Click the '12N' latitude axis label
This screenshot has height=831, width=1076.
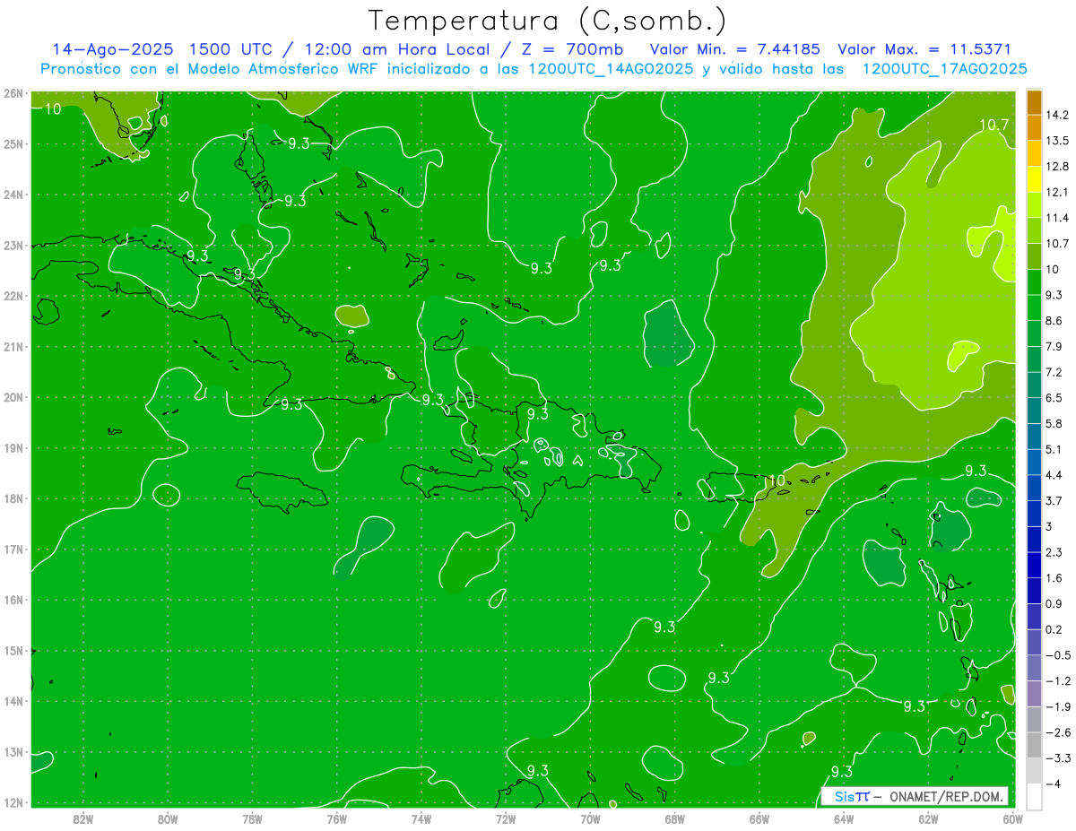tap(13, 802)
